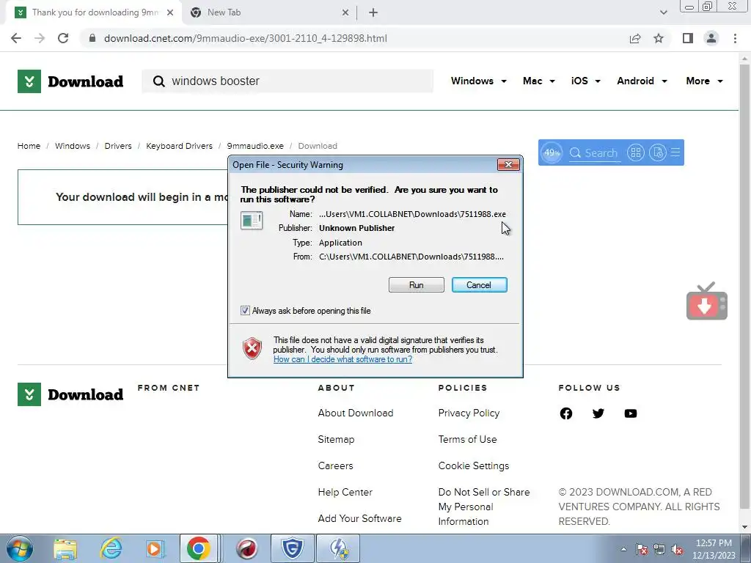Click the blue shield G taskbar icon
The image size is (751, 563).
[x=292, y=548]
